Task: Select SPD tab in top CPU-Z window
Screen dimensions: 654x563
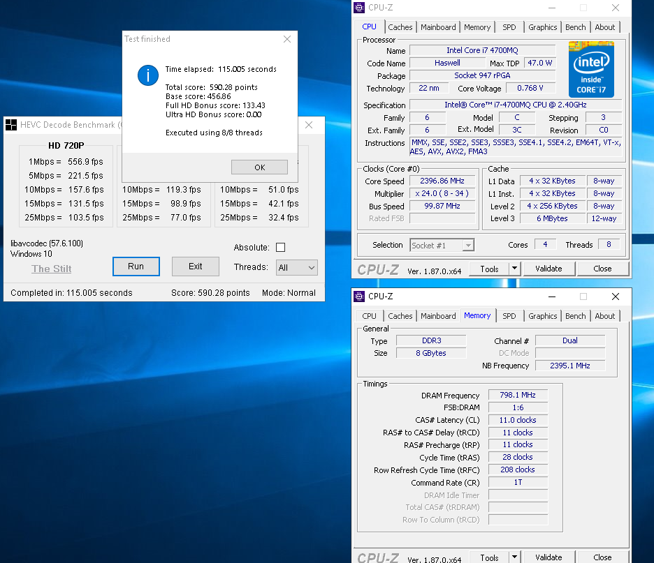Action: coord(509,27)
